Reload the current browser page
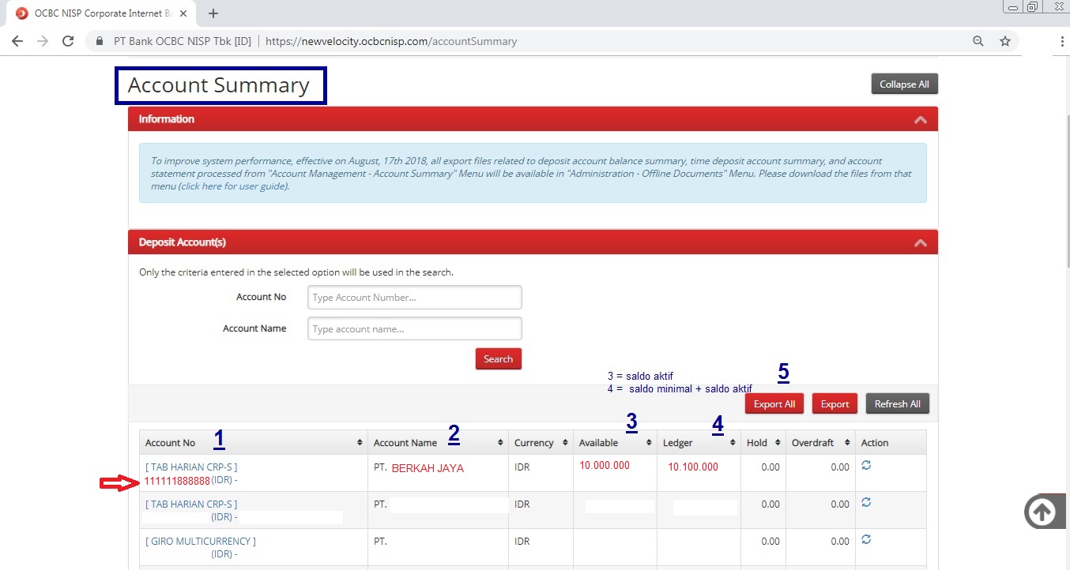 tap(68, 41)
